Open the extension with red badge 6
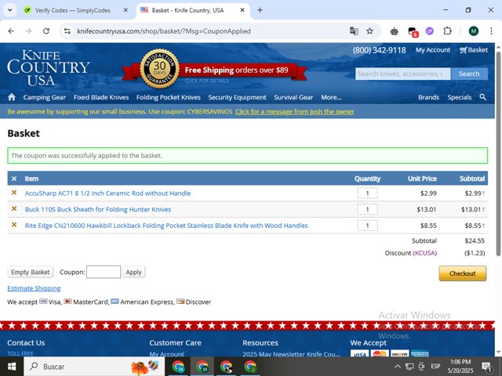Screen dimensions: 502x376 (x=413, y=31)
